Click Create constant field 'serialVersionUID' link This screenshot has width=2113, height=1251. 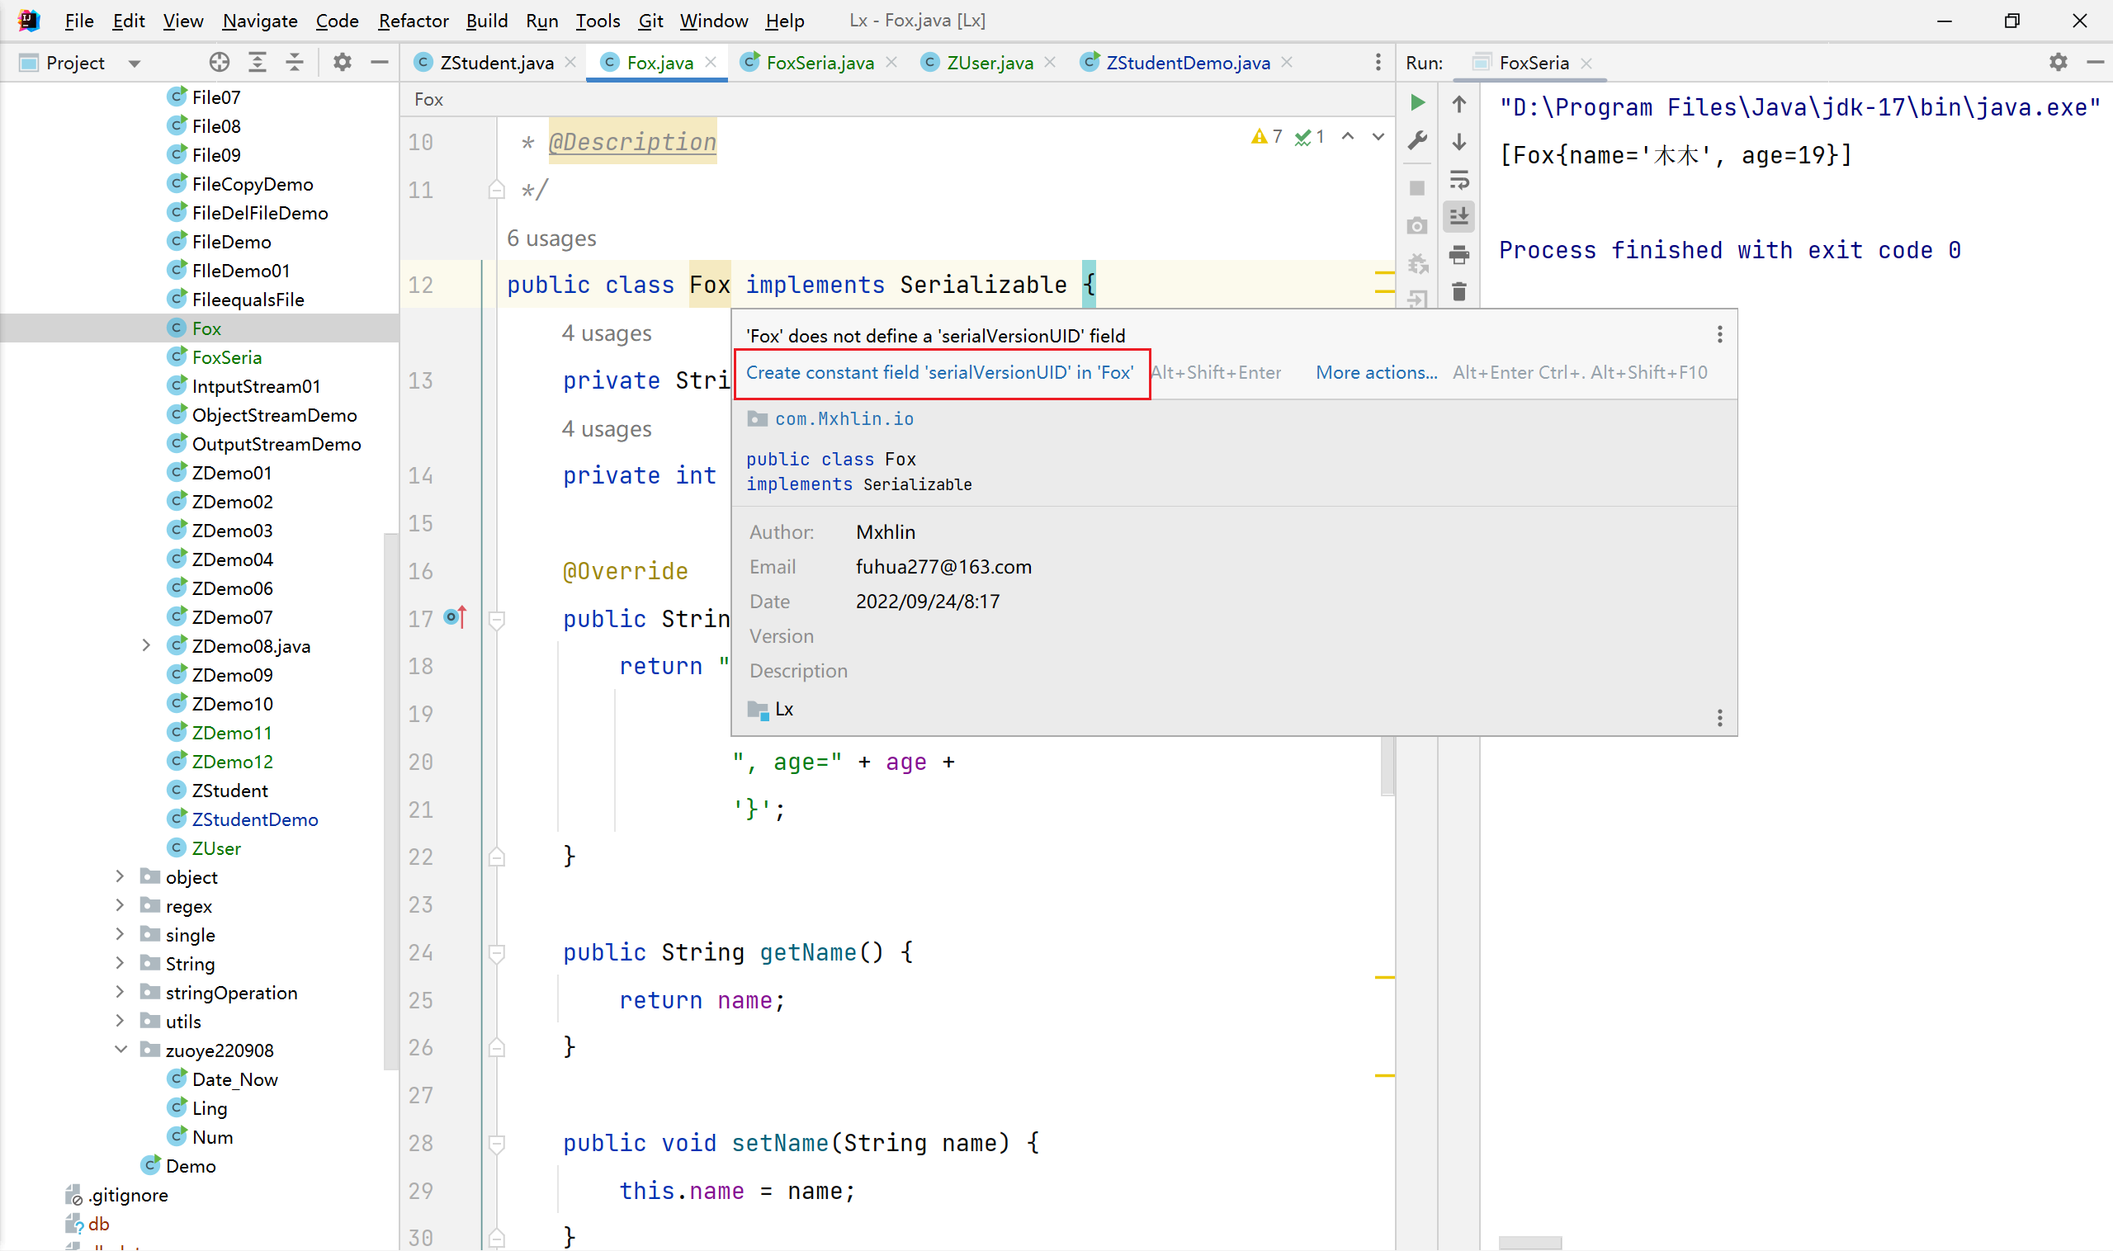pos(938,373)
